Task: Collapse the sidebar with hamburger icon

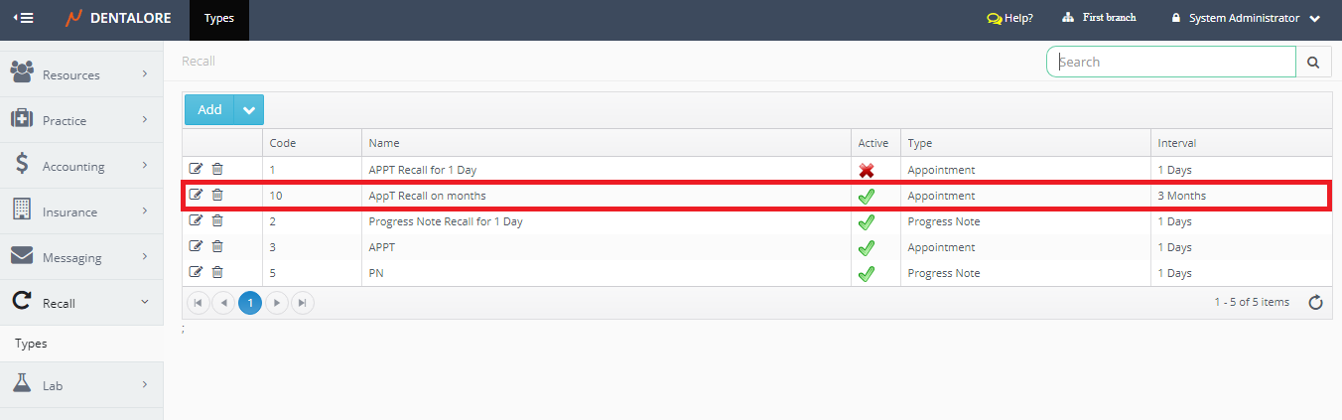Action: coord(23,18)
